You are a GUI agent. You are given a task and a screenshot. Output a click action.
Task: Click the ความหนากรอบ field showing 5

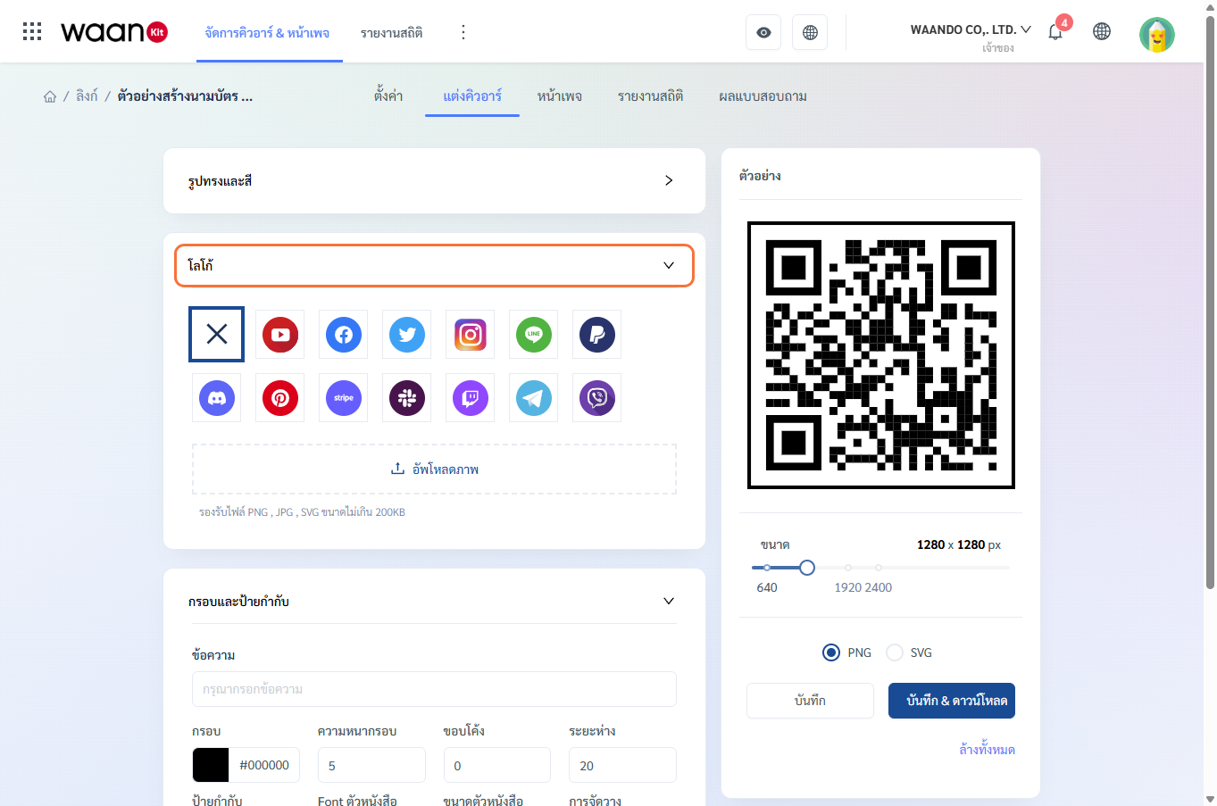click(371, 765)
